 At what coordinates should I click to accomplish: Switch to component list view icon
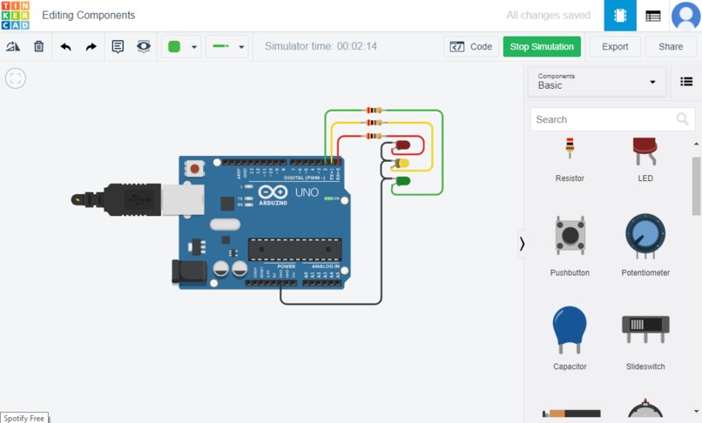coord(652,17)
